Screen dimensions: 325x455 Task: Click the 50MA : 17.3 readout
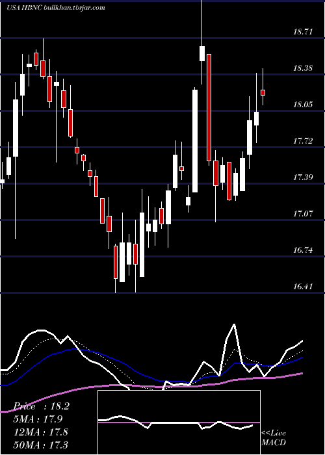click(x=41, y=445)
